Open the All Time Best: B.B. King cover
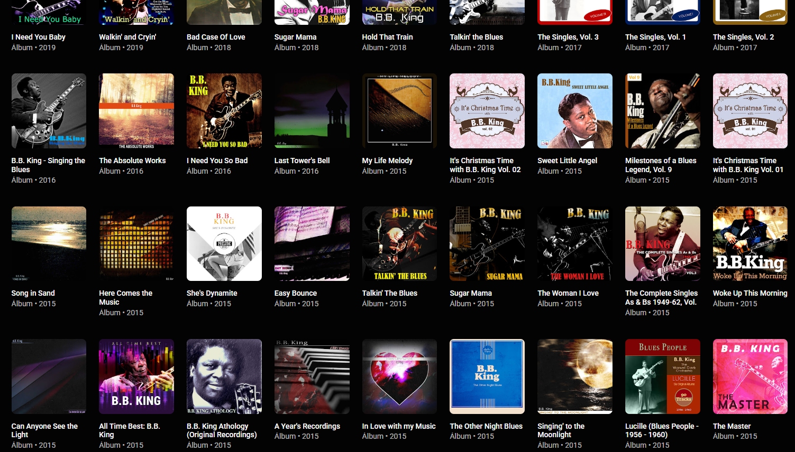The width and height of the screenshot is (795, 452). 136,376
